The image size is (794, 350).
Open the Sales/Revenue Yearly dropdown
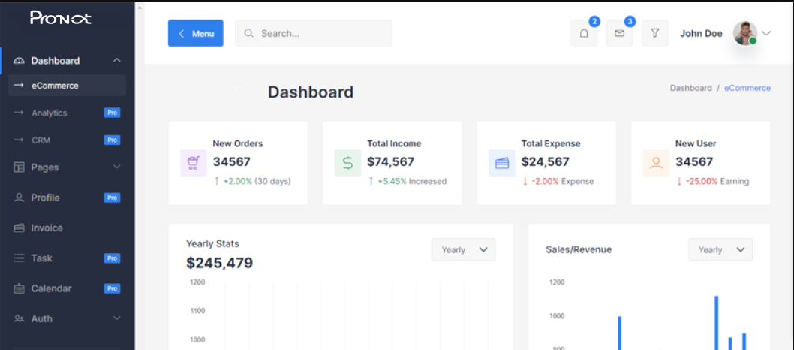coord(720,250)
